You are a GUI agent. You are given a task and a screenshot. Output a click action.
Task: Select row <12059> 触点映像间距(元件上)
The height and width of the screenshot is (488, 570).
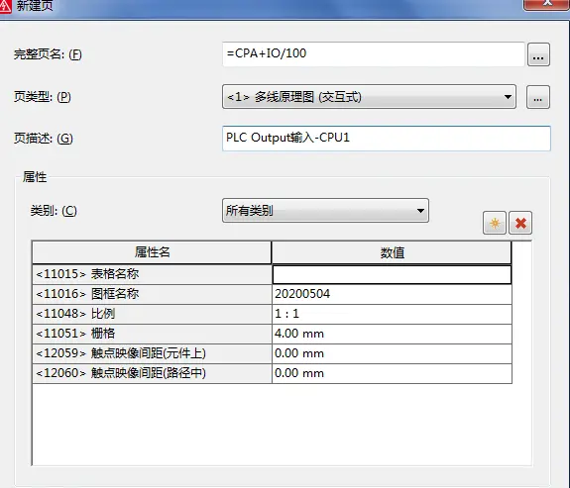click(x=152, y=353)
